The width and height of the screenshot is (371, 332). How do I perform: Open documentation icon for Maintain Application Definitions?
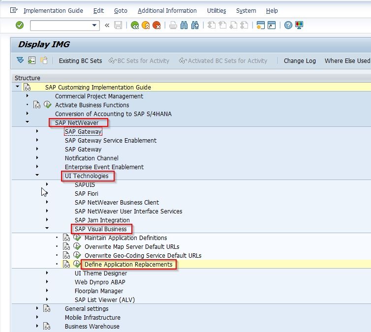pos(66,238)
